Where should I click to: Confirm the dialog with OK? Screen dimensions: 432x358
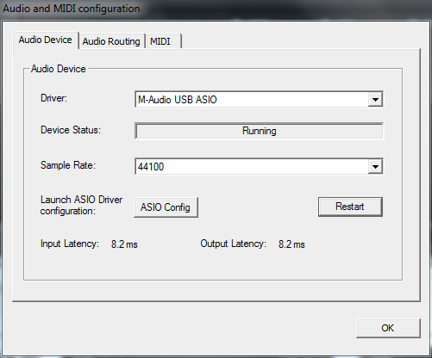click(388, 328)
